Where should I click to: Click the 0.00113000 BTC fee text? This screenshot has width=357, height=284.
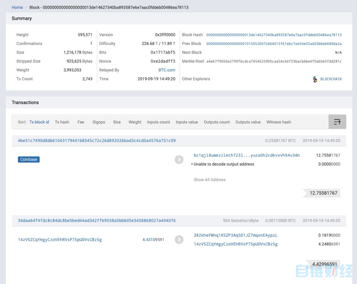click(280, 221)
